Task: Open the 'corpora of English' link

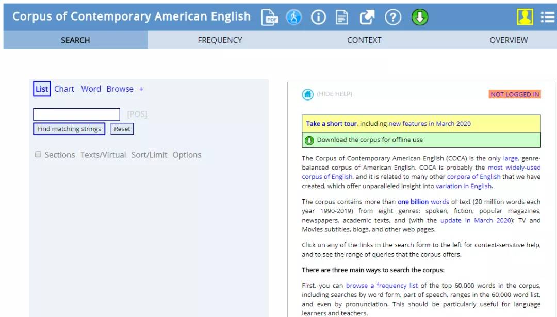Action: click(x=473, y=177)
